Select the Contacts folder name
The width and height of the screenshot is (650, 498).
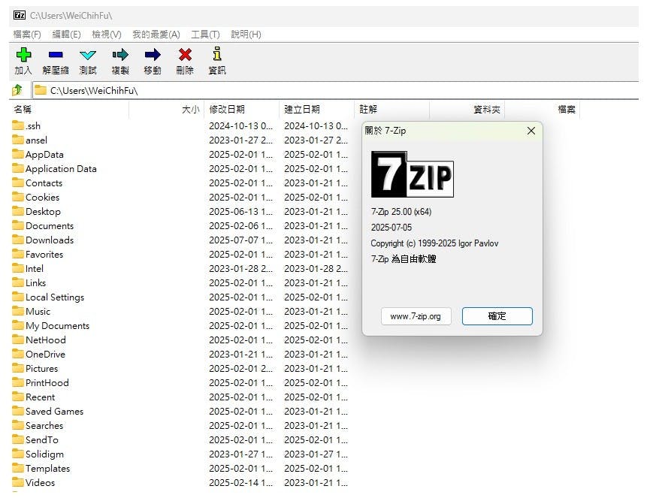coord(44,183)
